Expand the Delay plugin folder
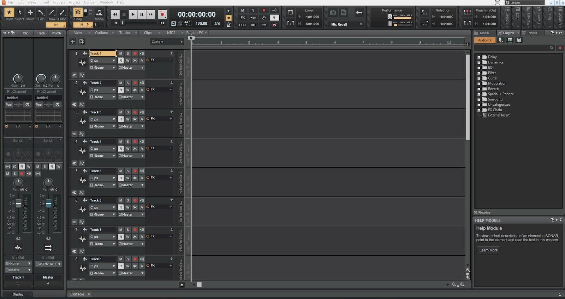The height and width of the screenshot is (299, 565). point(479,57)
